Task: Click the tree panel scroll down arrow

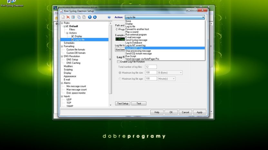Action: tap(110, 105)
